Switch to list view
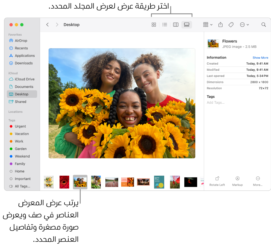 pyautogui.click(x=165, y=25)
